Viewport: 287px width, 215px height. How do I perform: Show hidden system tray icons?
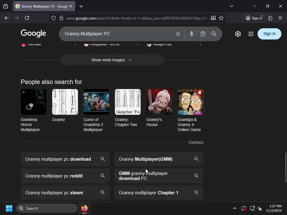[235, 208]
